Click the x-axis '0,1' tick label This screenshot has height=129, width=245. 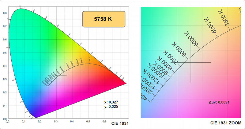(x=24, y=122)
